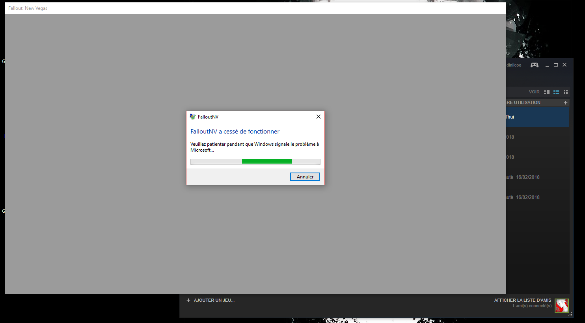Switch Steam library to grid view
585x323 pixels.
[566, 92]
